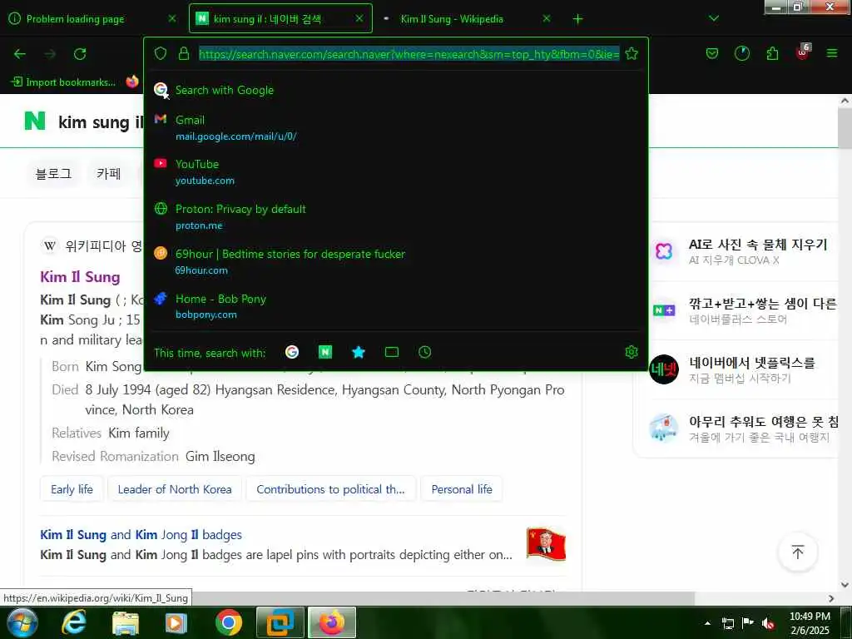Screen dimensions: 852x639
Task: Open Proton: Privacy by default suggestion
Action: [x=396, y=217]
